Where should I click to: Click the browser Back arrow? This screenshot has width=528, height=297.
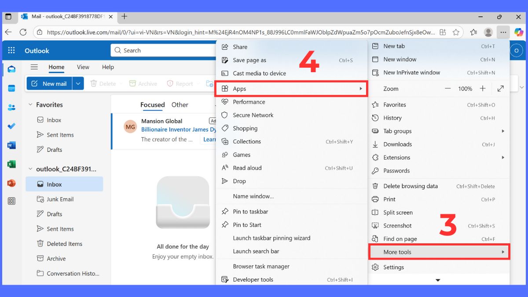click(8, 32)
